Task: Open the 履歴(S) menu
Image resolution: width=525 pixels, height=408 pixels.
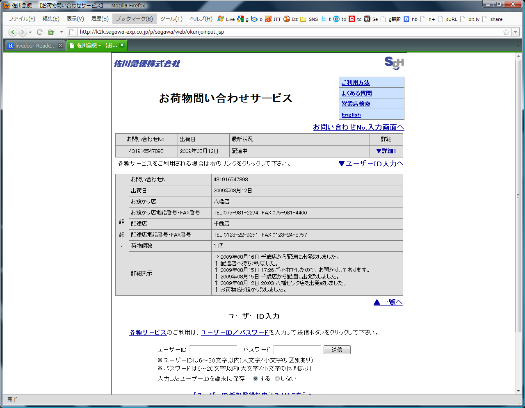Action: [x=100, y=19]
